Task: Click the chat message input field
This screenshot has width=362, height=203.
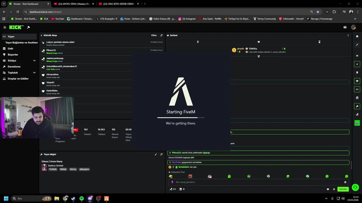Action: coord(259,182)
